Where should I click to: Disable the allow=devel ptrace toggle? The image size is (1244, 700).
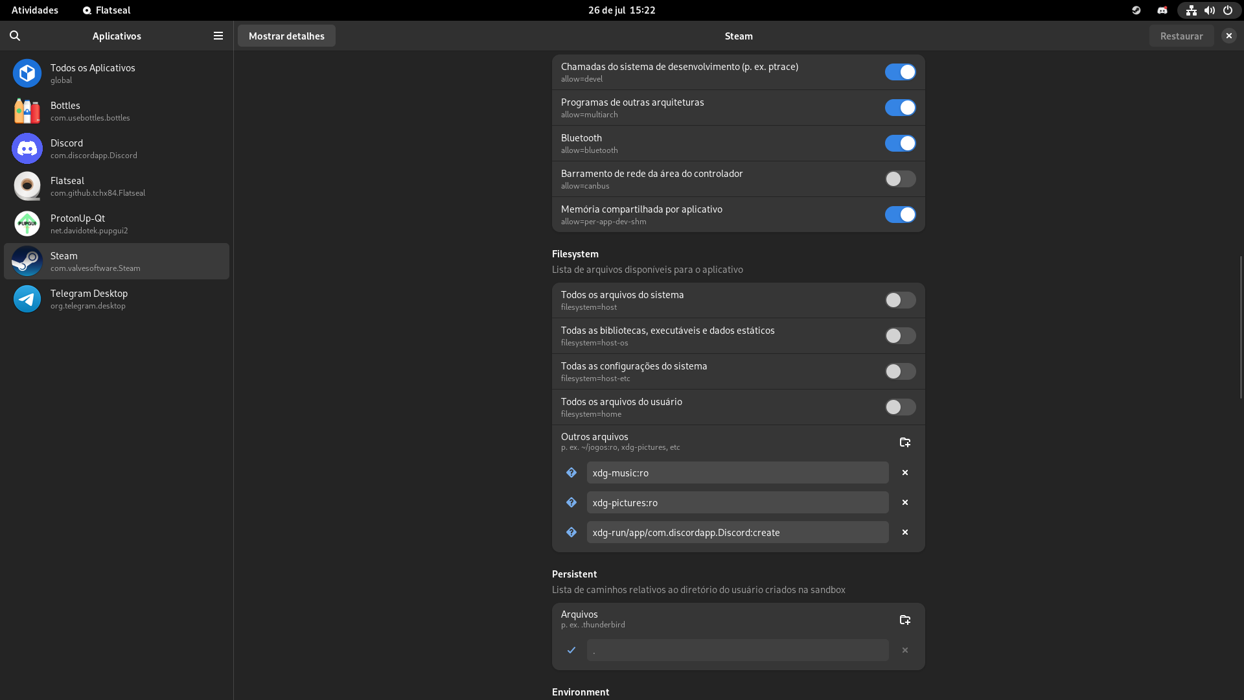901,72
